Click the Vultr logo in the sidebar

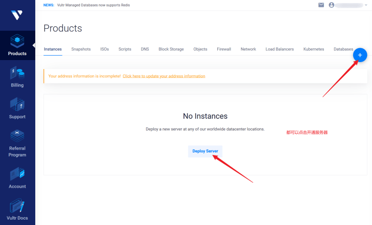click(17, 15)
